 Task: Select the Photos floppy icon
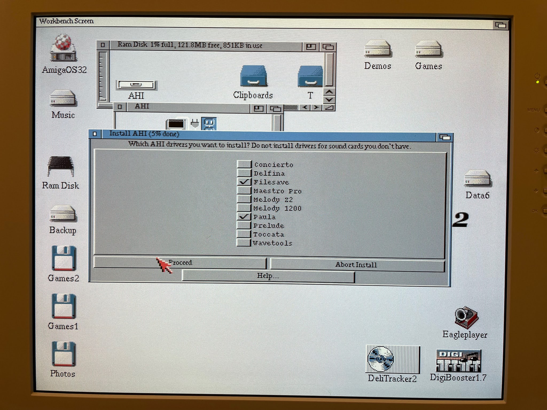coord(64,354)
